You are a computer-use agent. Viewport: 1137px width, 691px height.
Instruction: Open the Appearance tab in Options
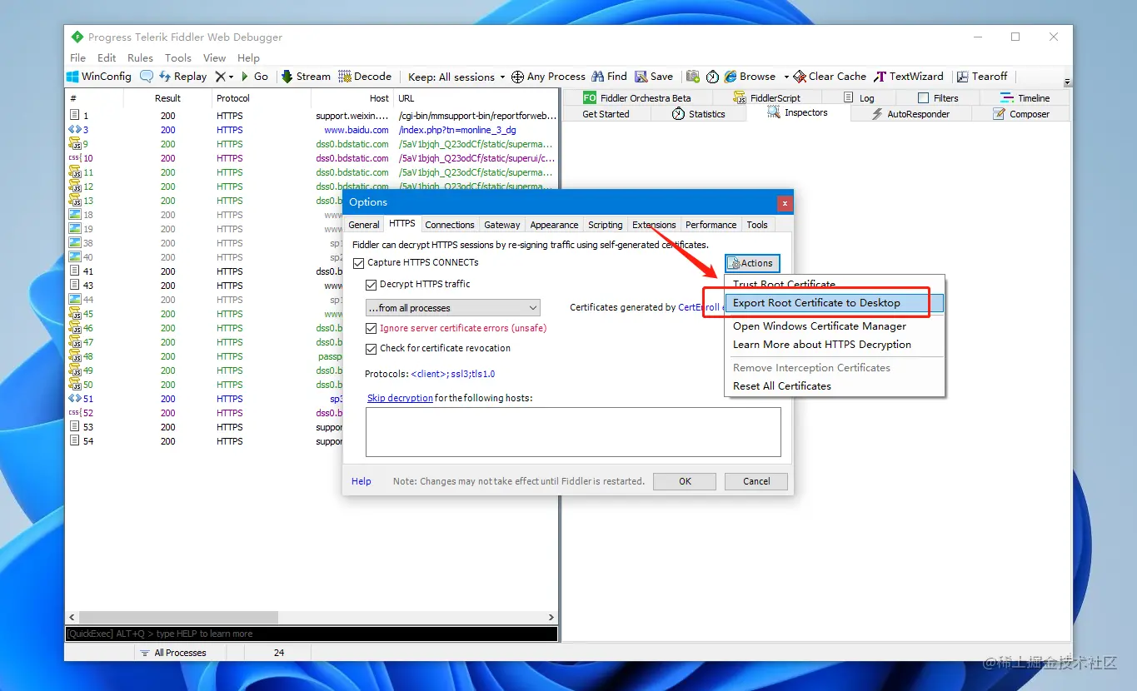[x=554, y=225]
